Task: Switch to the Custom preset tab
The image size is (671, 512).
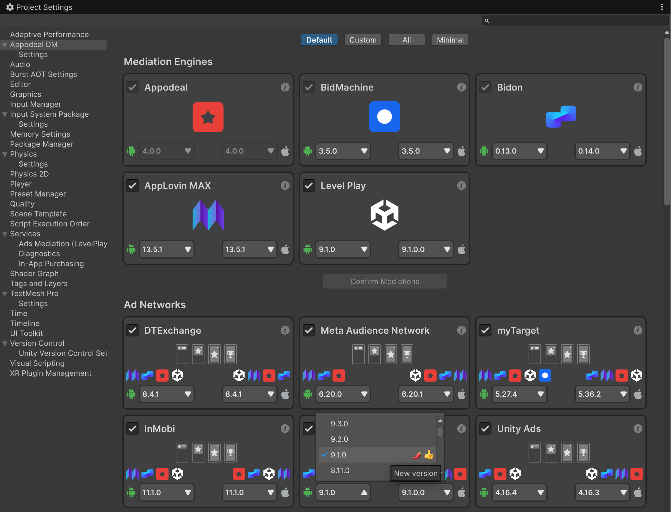Action: (363, 40)
